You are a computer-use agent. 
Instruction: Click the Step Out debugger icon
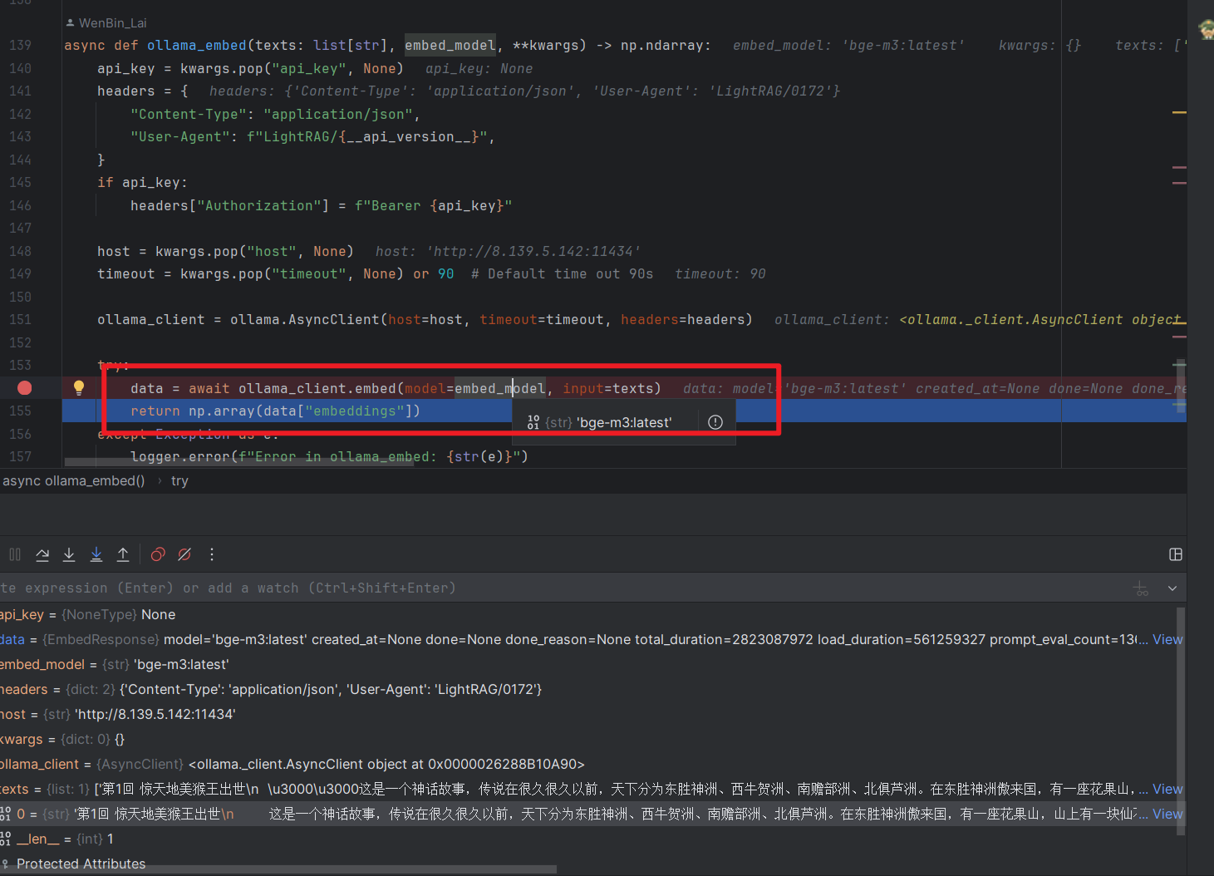pos(123,554)
